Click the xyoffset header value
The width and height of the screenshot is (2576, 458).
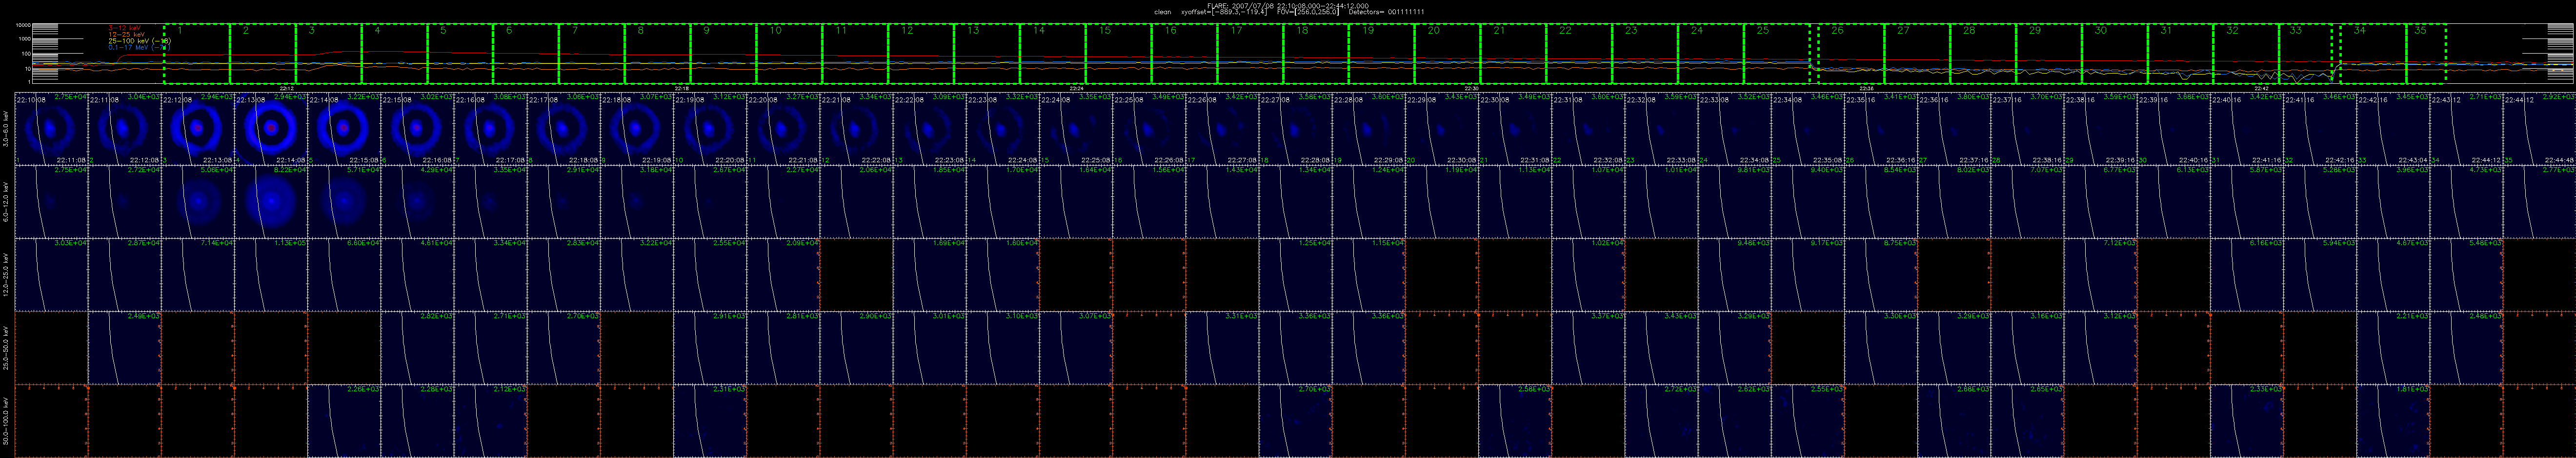(1225, 11)
